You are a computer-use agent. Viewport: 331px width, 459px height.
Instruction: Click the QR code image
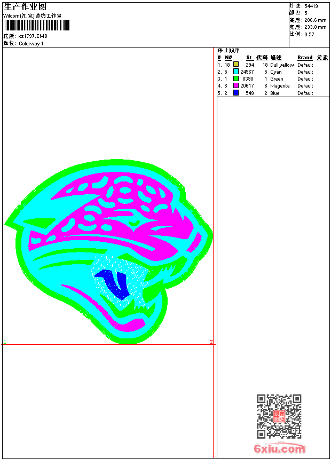(279, 416)
